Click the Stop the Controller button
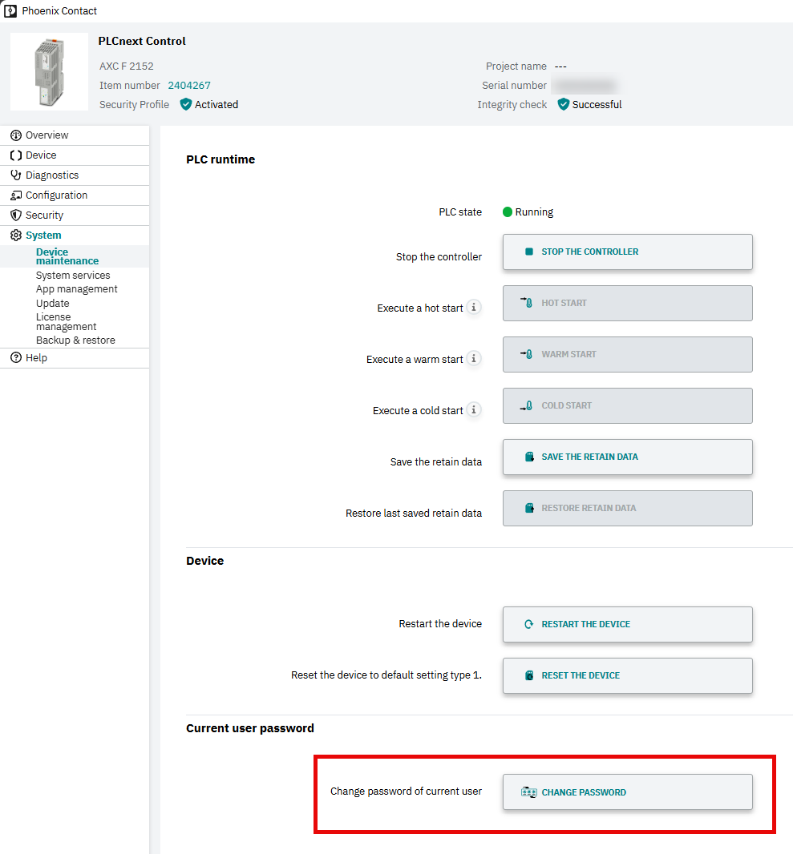This screenshot has width=793, height=854. pyautogui.click(x=627, y=252)
